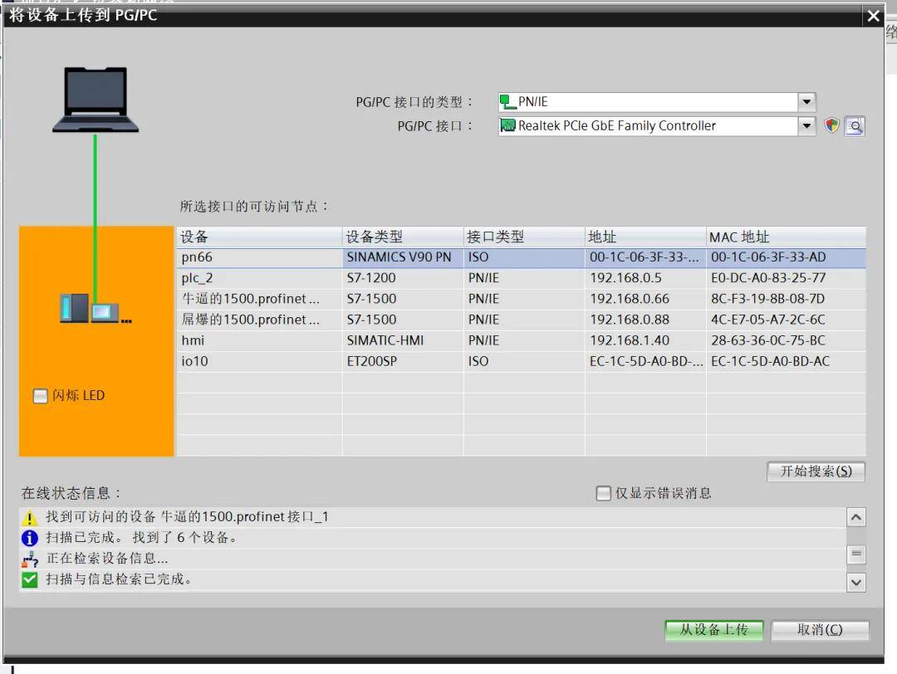The height and width of the screenshot is (674, 897).
Task: Click the MAC address EC-1C-5D-A0-BD-AC cell
Action: pos(786,361)
